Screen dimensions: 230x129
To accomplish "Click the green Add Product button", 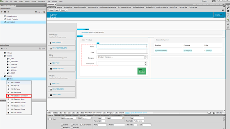I will (x=142, y=71).
